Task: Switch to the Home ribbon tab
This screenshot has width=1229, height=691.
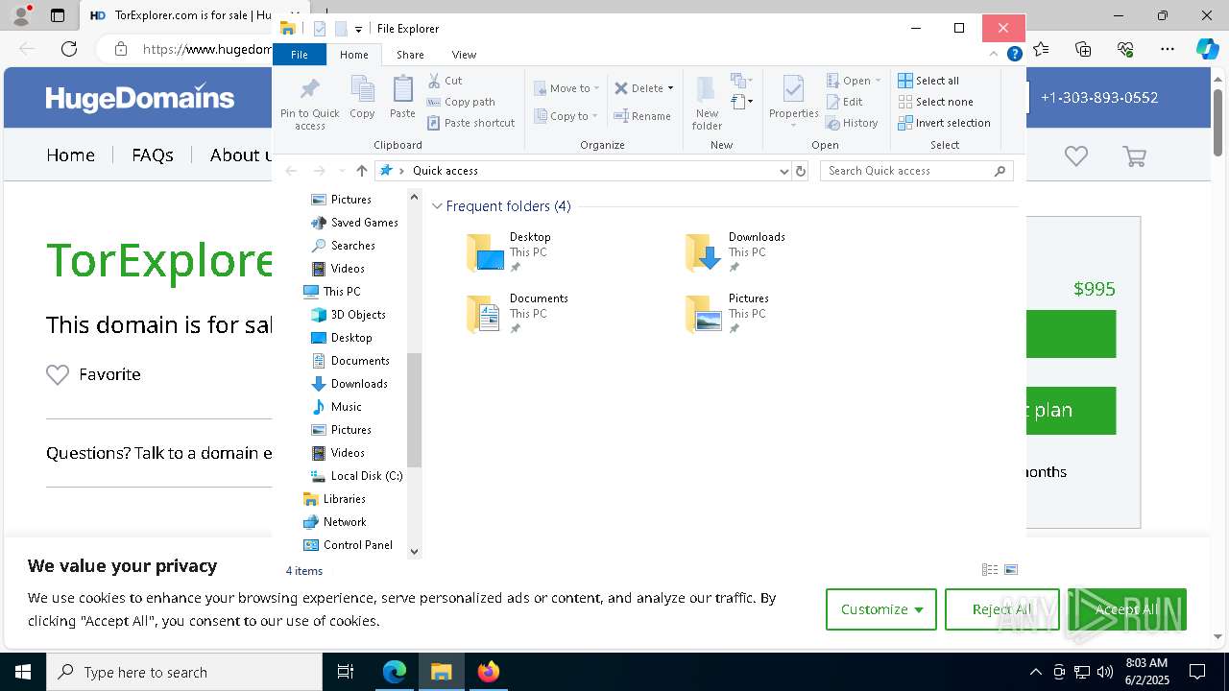Action: 353,55
